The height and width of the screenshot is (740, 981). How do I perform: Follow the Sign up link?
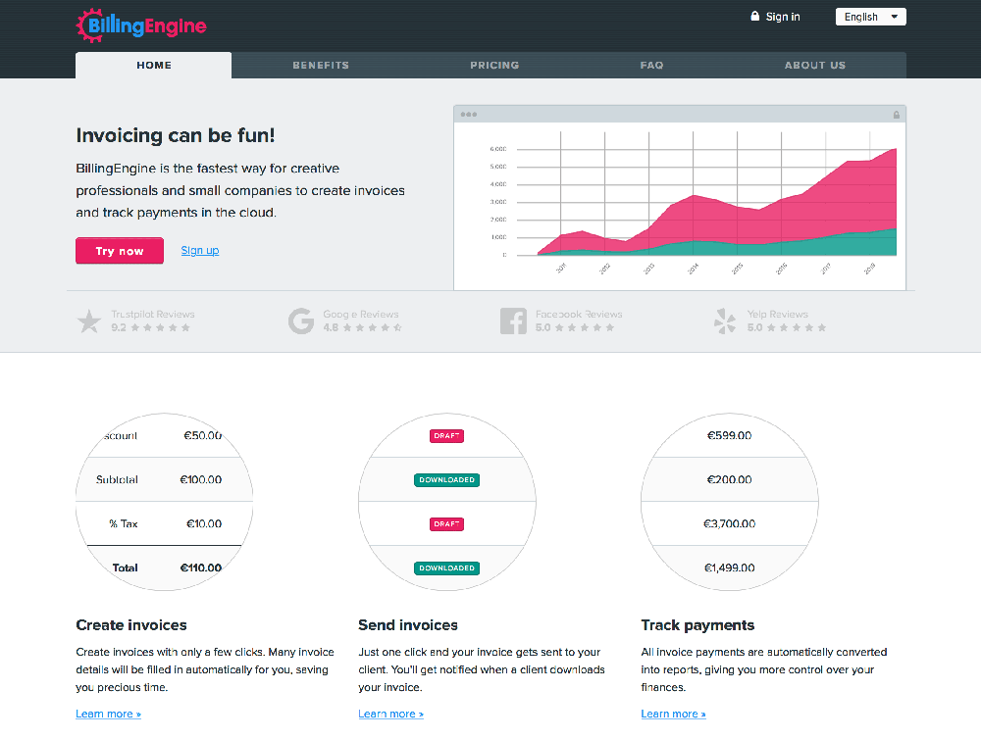tap(200, 251)
